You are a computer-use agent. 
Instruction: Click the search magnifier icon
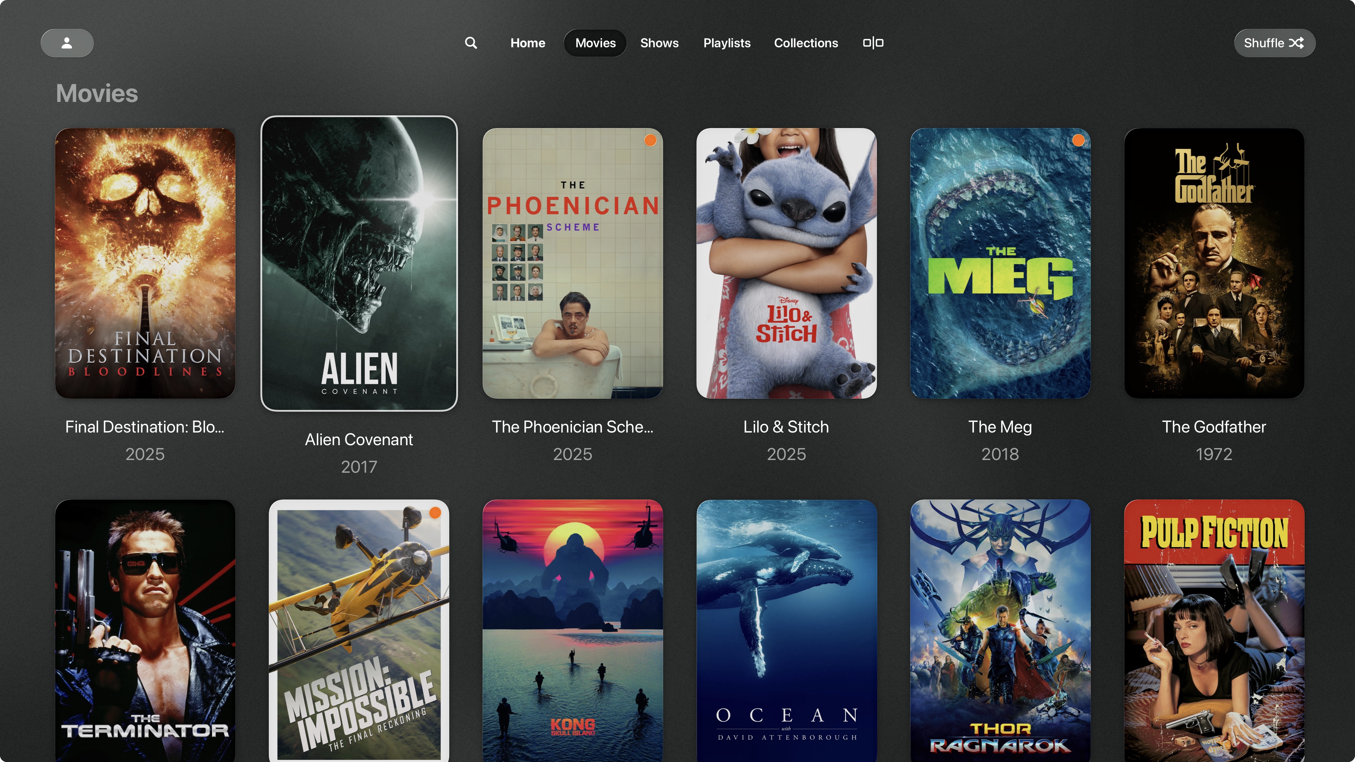471,43
